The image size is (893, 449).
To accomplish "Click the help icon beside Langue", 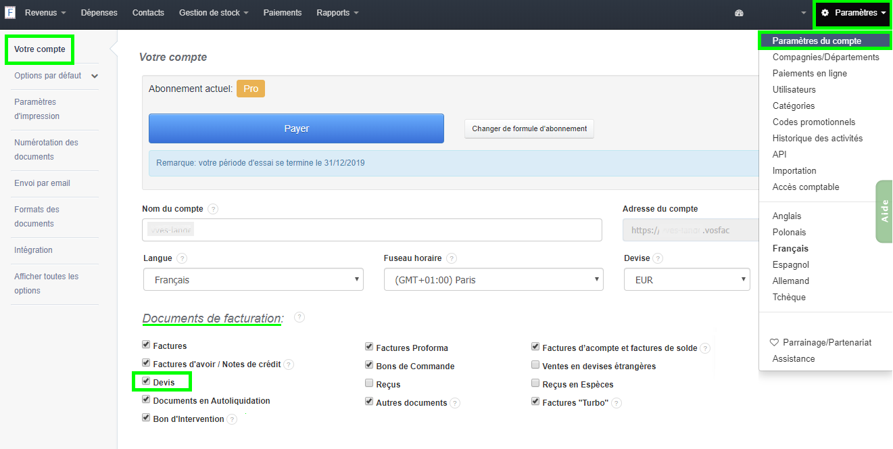I will [x=183, y=258].
